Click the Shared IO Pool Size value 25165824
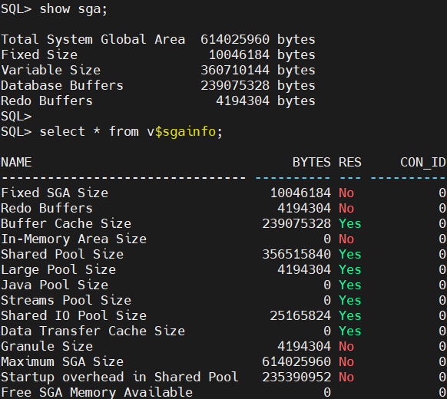This screenshot has height=399, width=447. point(300,315)
